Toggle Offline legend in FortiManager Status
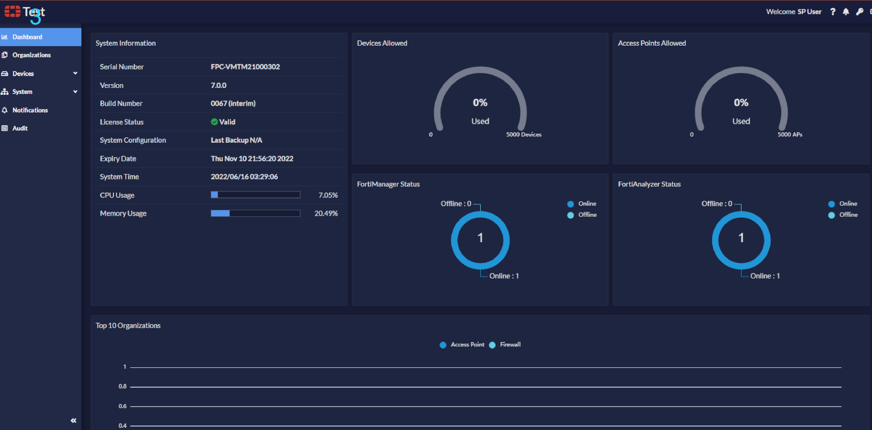The image size is (872, 430). pos(582,215)
